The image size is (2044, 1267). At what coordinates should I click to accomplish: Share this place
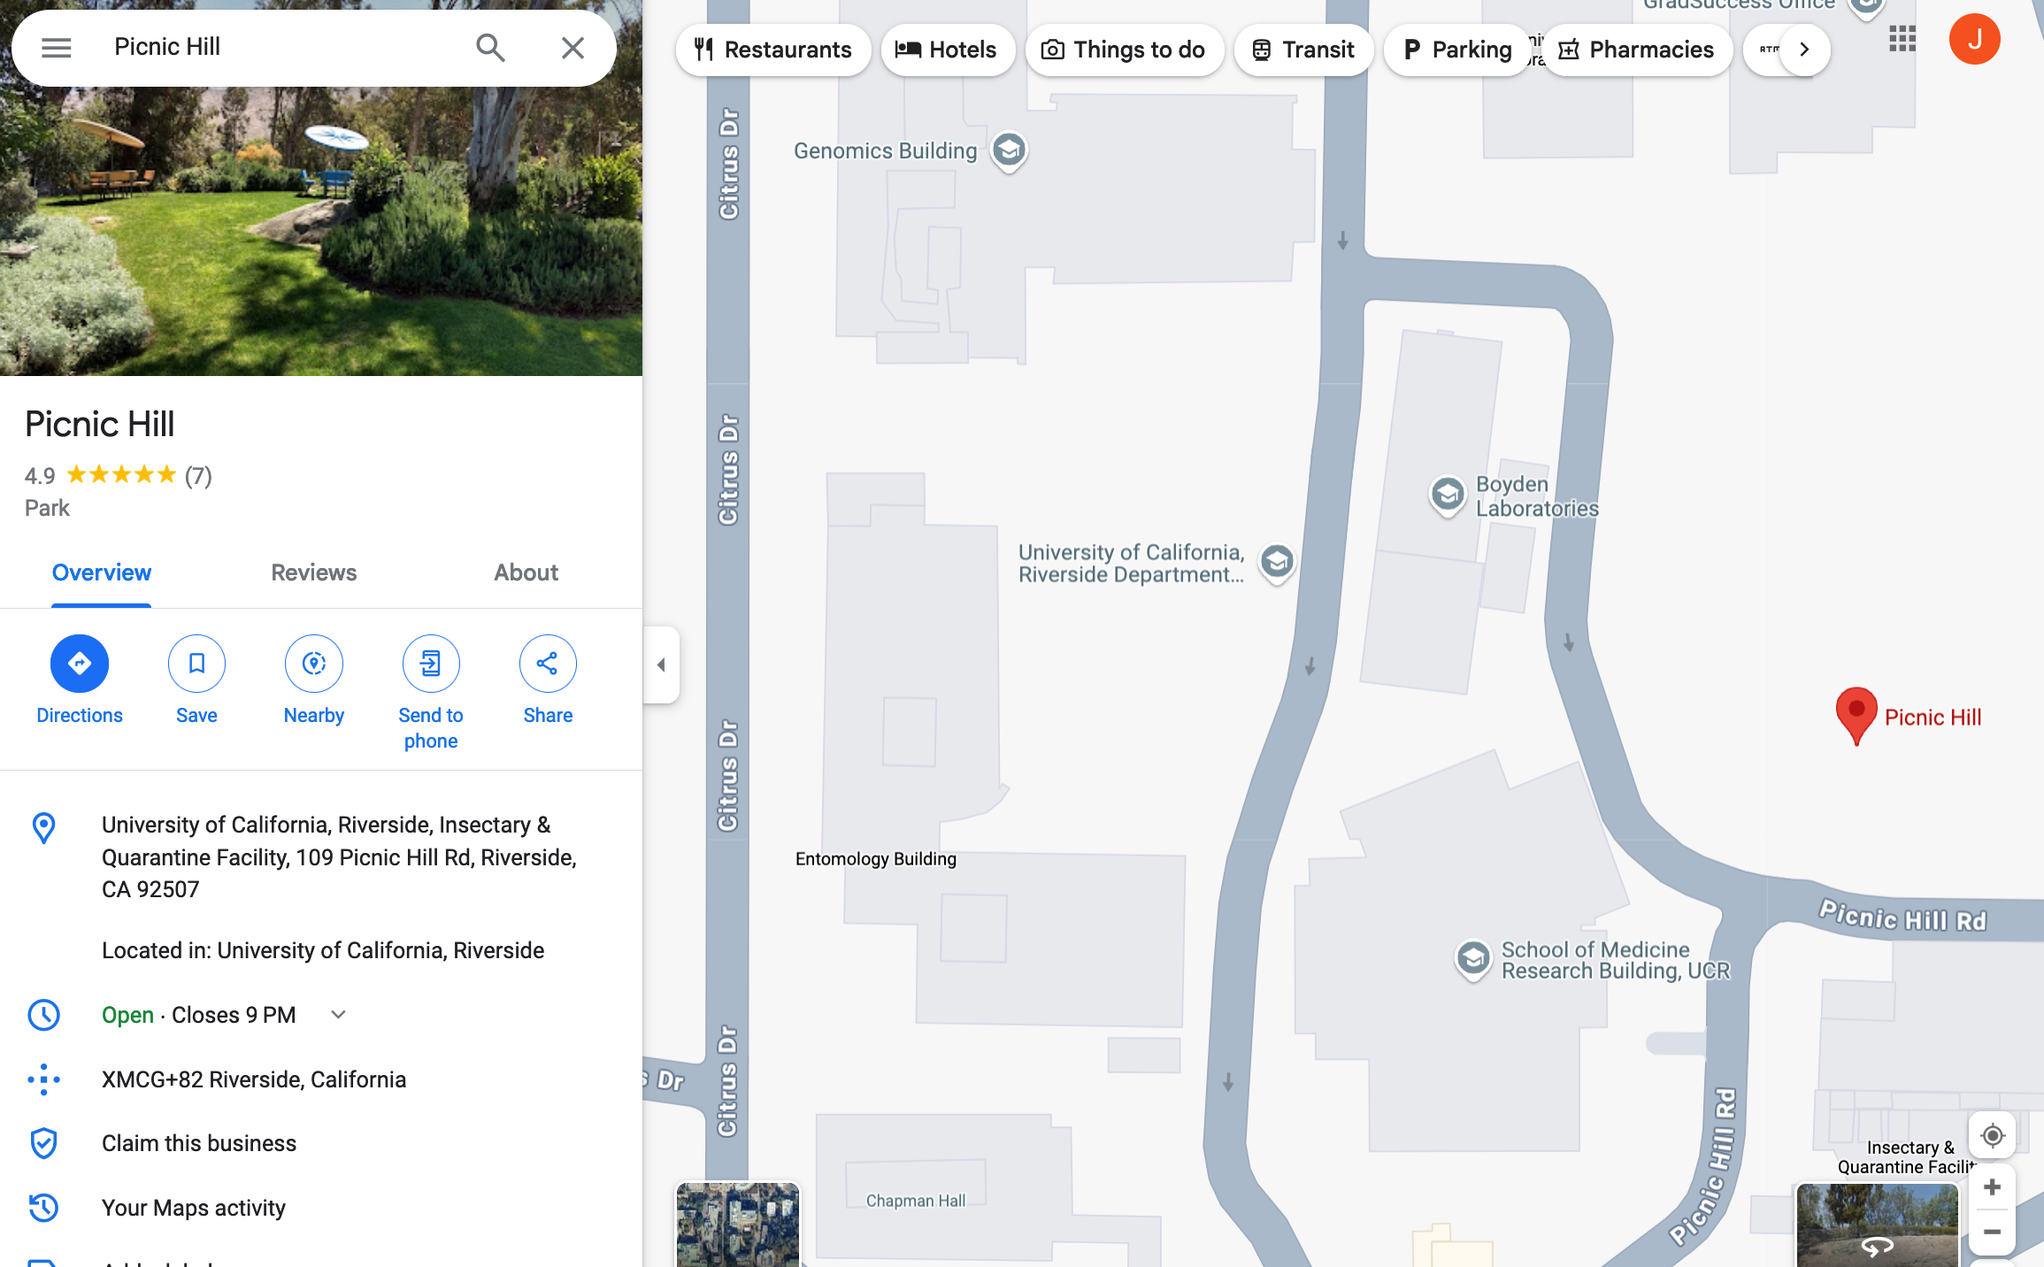point(548,664)
